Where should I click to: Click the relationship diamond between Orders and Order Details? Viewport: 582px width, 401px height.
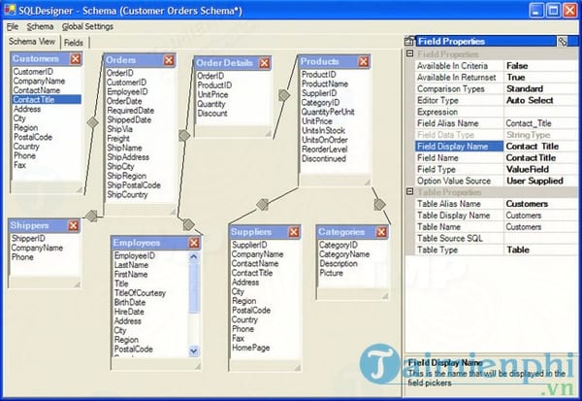(x=184, y=136)
